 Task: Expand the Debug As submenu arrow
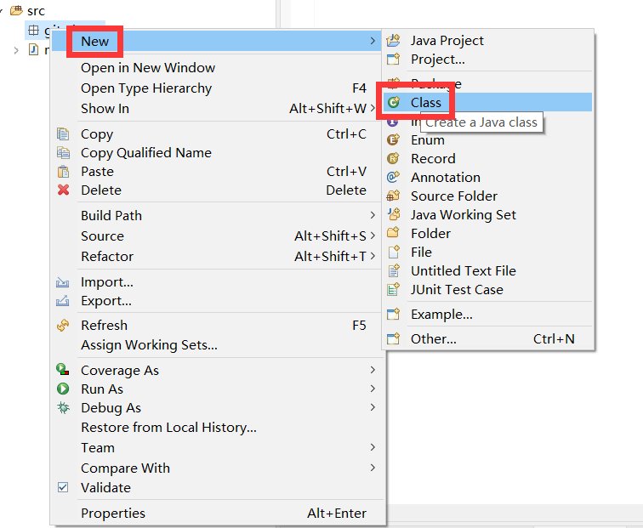[373, 407]
